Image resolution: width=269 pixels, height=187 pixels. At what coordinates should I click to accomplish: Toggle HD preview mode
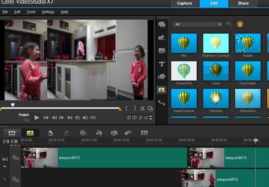tap(93, 118)
